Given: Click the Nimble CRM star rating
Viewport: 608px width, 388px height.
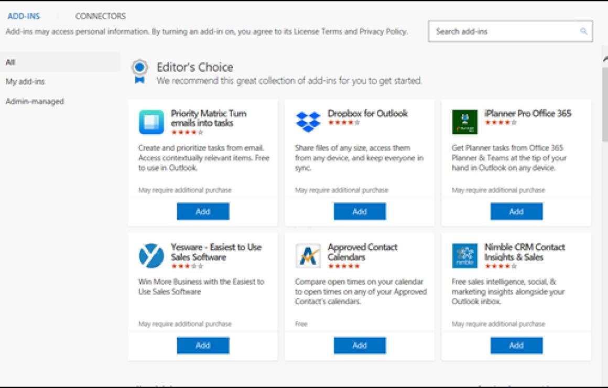Looking at the screenshot, I should tap(501, 266).
